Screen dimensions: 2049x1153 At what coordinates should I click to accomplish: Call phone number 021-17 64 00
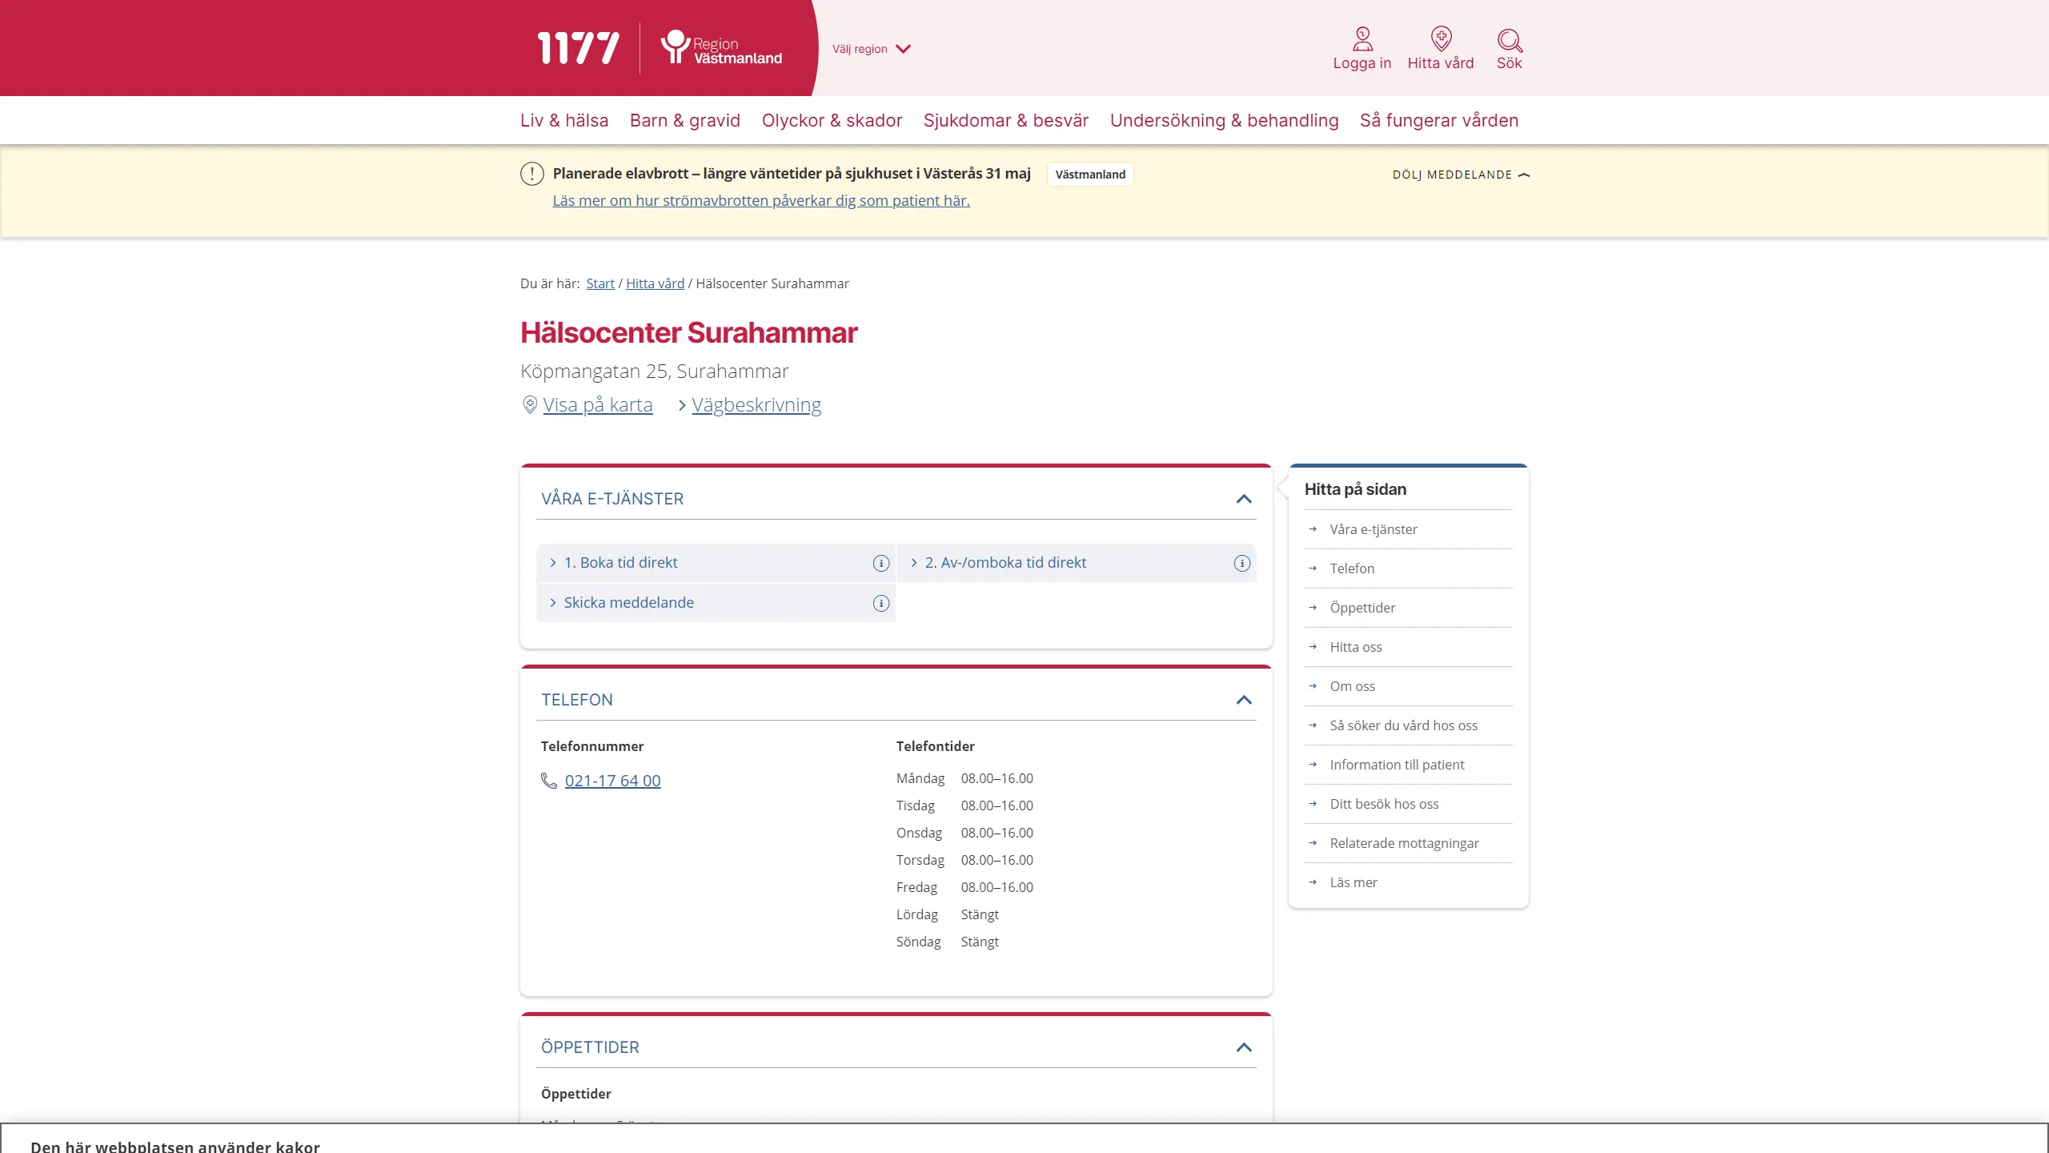tap(613, 781)
